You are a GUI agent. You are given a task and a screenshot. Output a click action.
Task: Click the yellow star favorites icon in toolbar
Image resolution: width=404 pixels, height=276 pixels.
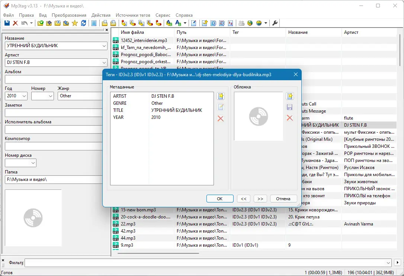click(75, 23)
